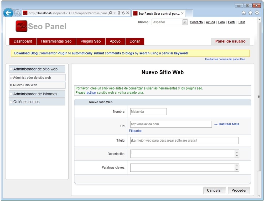The image size is (264, 201).
Task: Click the Proceder button
Action: coord(239,191)
